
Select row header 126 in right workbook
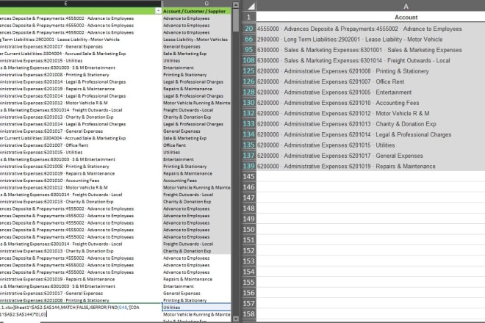pyautogui.click(x=248, y=81)
